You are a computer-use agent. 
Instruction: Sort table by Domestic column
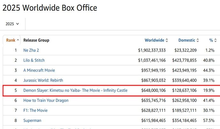pyautogui.click(x=187, y=40)
